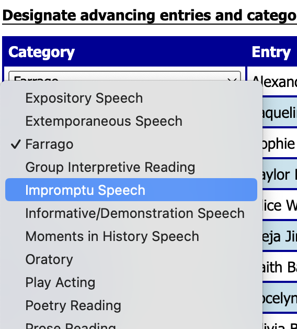Select Expository Speech from the dropdown list

click(x=131, y=98)
